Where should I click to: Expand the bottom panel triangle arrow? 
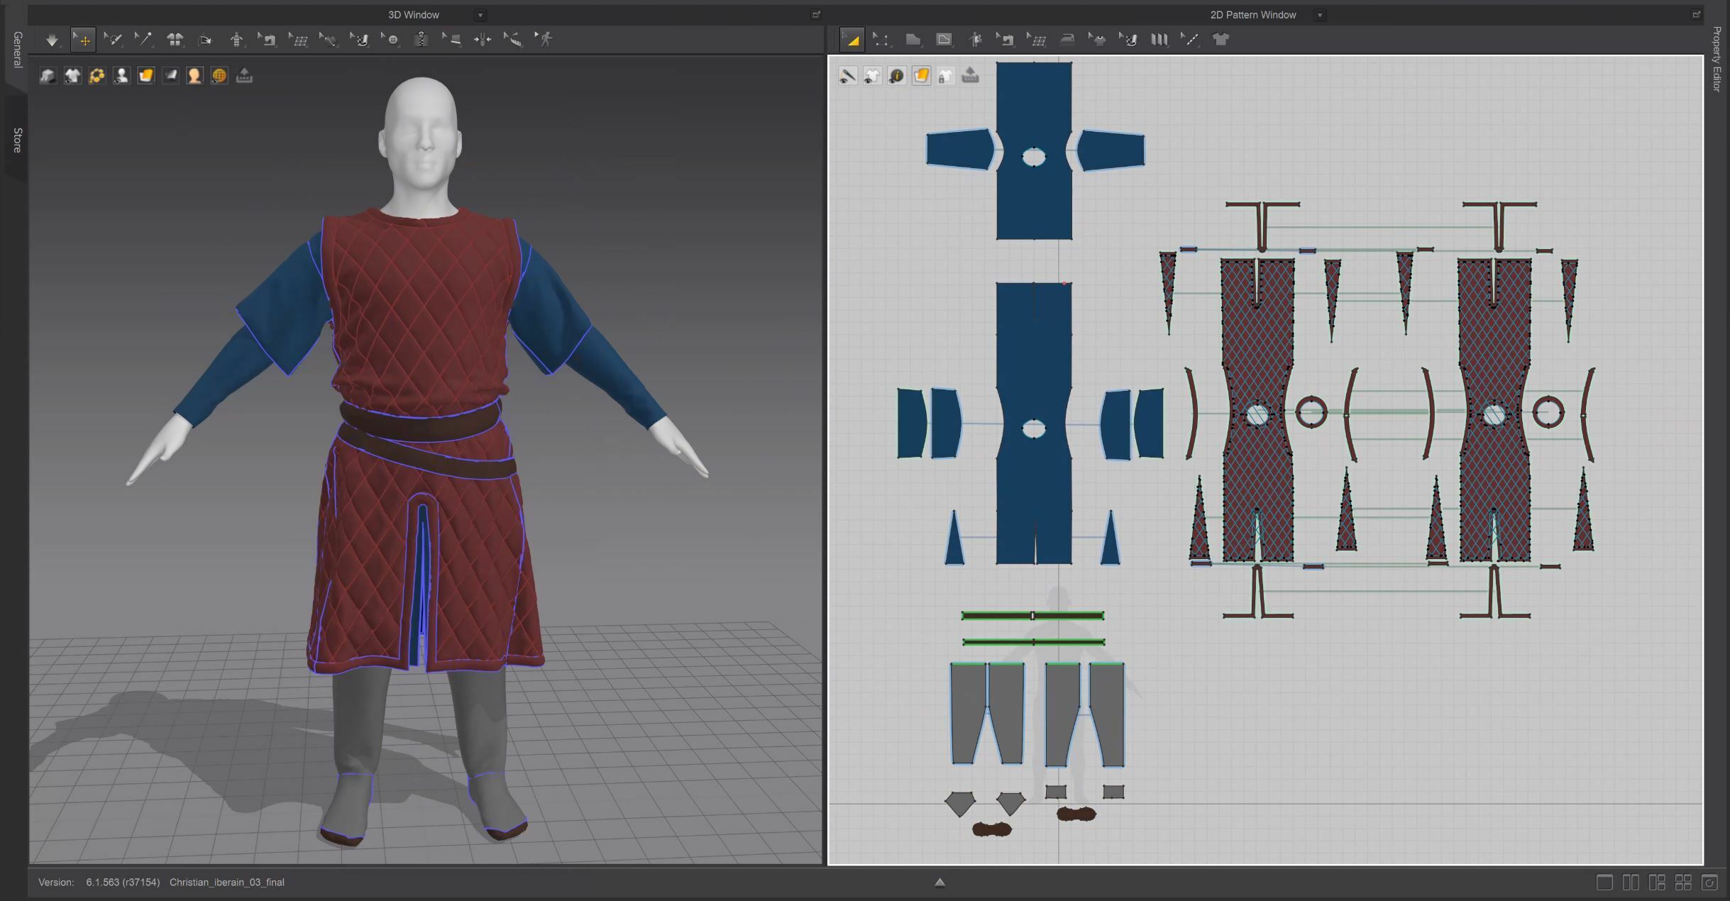940,883
